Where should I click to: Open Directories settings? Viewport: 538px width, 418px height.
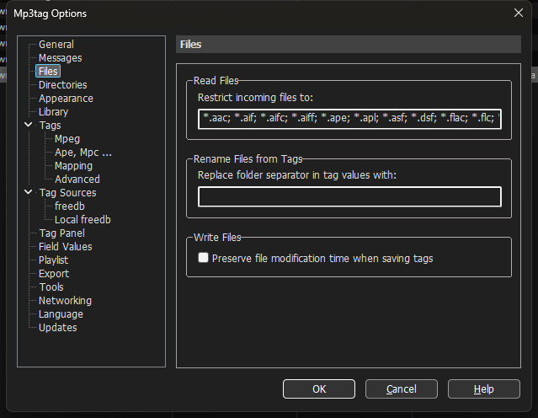[63, 85]
